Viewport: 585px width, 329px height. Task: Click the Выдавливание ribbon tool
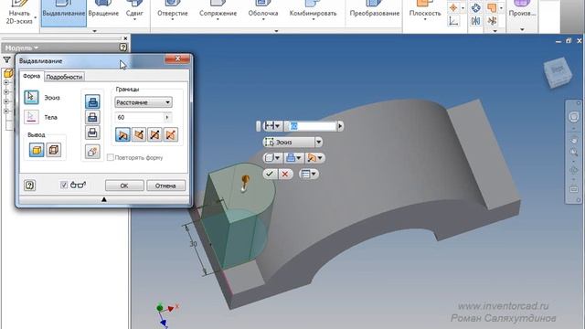click(x=63, y=13)
